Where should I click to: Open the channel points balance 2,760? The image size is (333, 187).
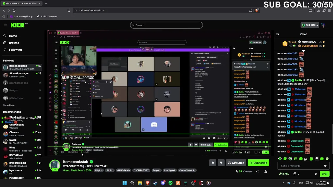point(284,174)
